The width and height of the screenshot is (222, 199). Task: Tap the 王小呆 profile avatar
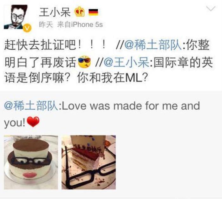pos(16,17)
